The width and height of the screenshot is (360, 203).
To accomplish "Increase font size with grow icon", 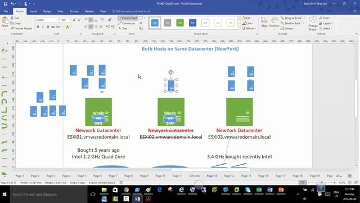I will point(74,20).
